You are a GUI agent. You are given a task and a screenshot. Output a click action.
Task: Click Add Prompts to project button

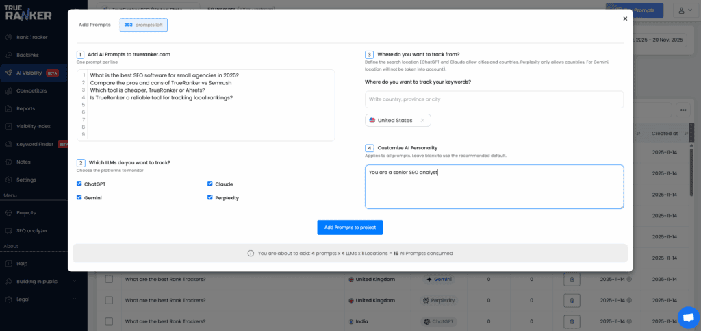click(x=350, y=228)
